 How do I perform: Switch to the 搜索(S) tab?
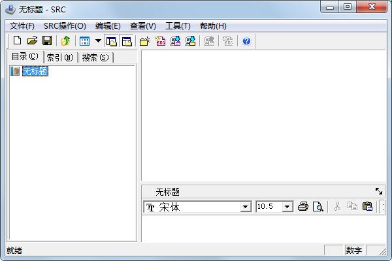coord(95,57)
